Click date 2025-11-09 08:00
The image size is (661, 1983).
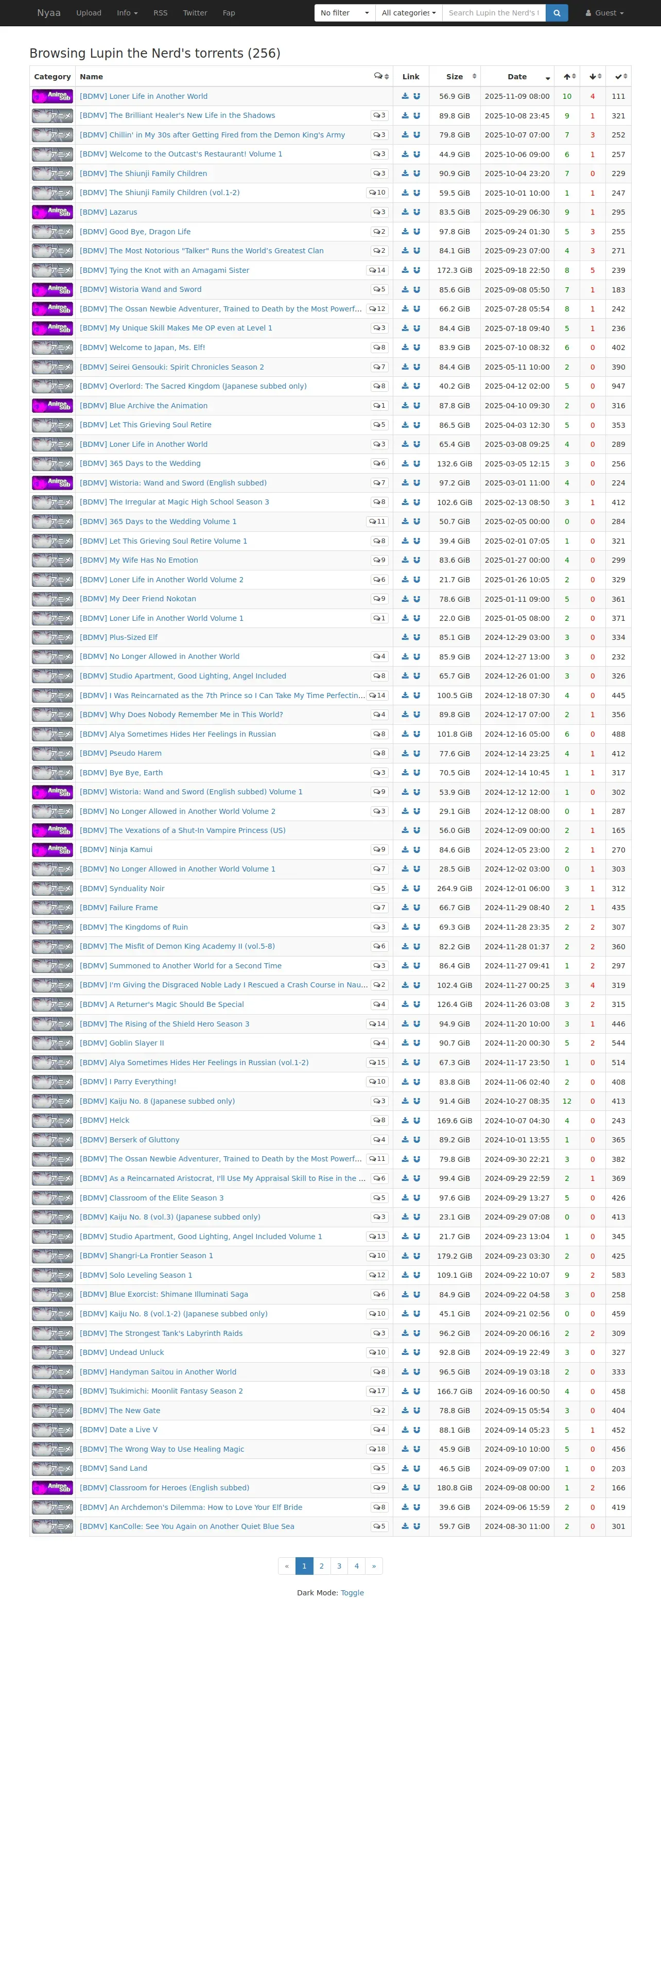click(517, 96)
